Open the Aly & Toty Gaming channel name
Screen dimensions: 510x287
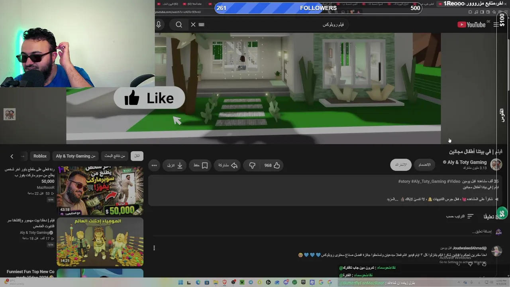click(467, 162)
